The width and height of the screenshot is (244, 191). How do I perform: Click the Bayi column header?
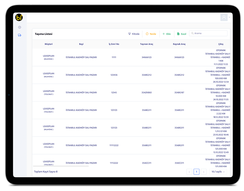click(81, 44)
